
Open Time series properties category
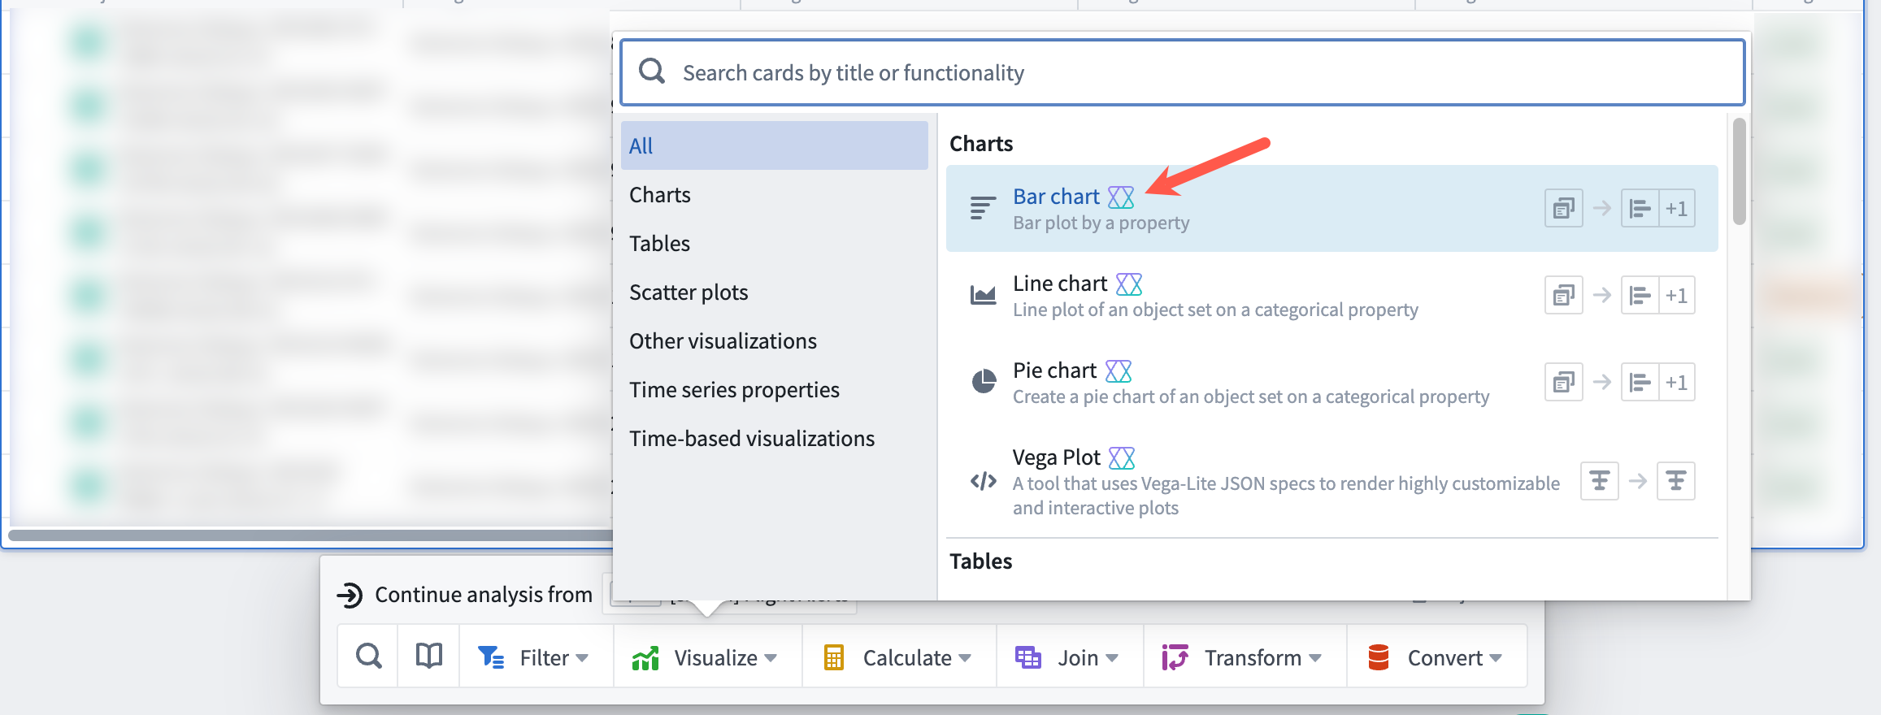(774, 389)
